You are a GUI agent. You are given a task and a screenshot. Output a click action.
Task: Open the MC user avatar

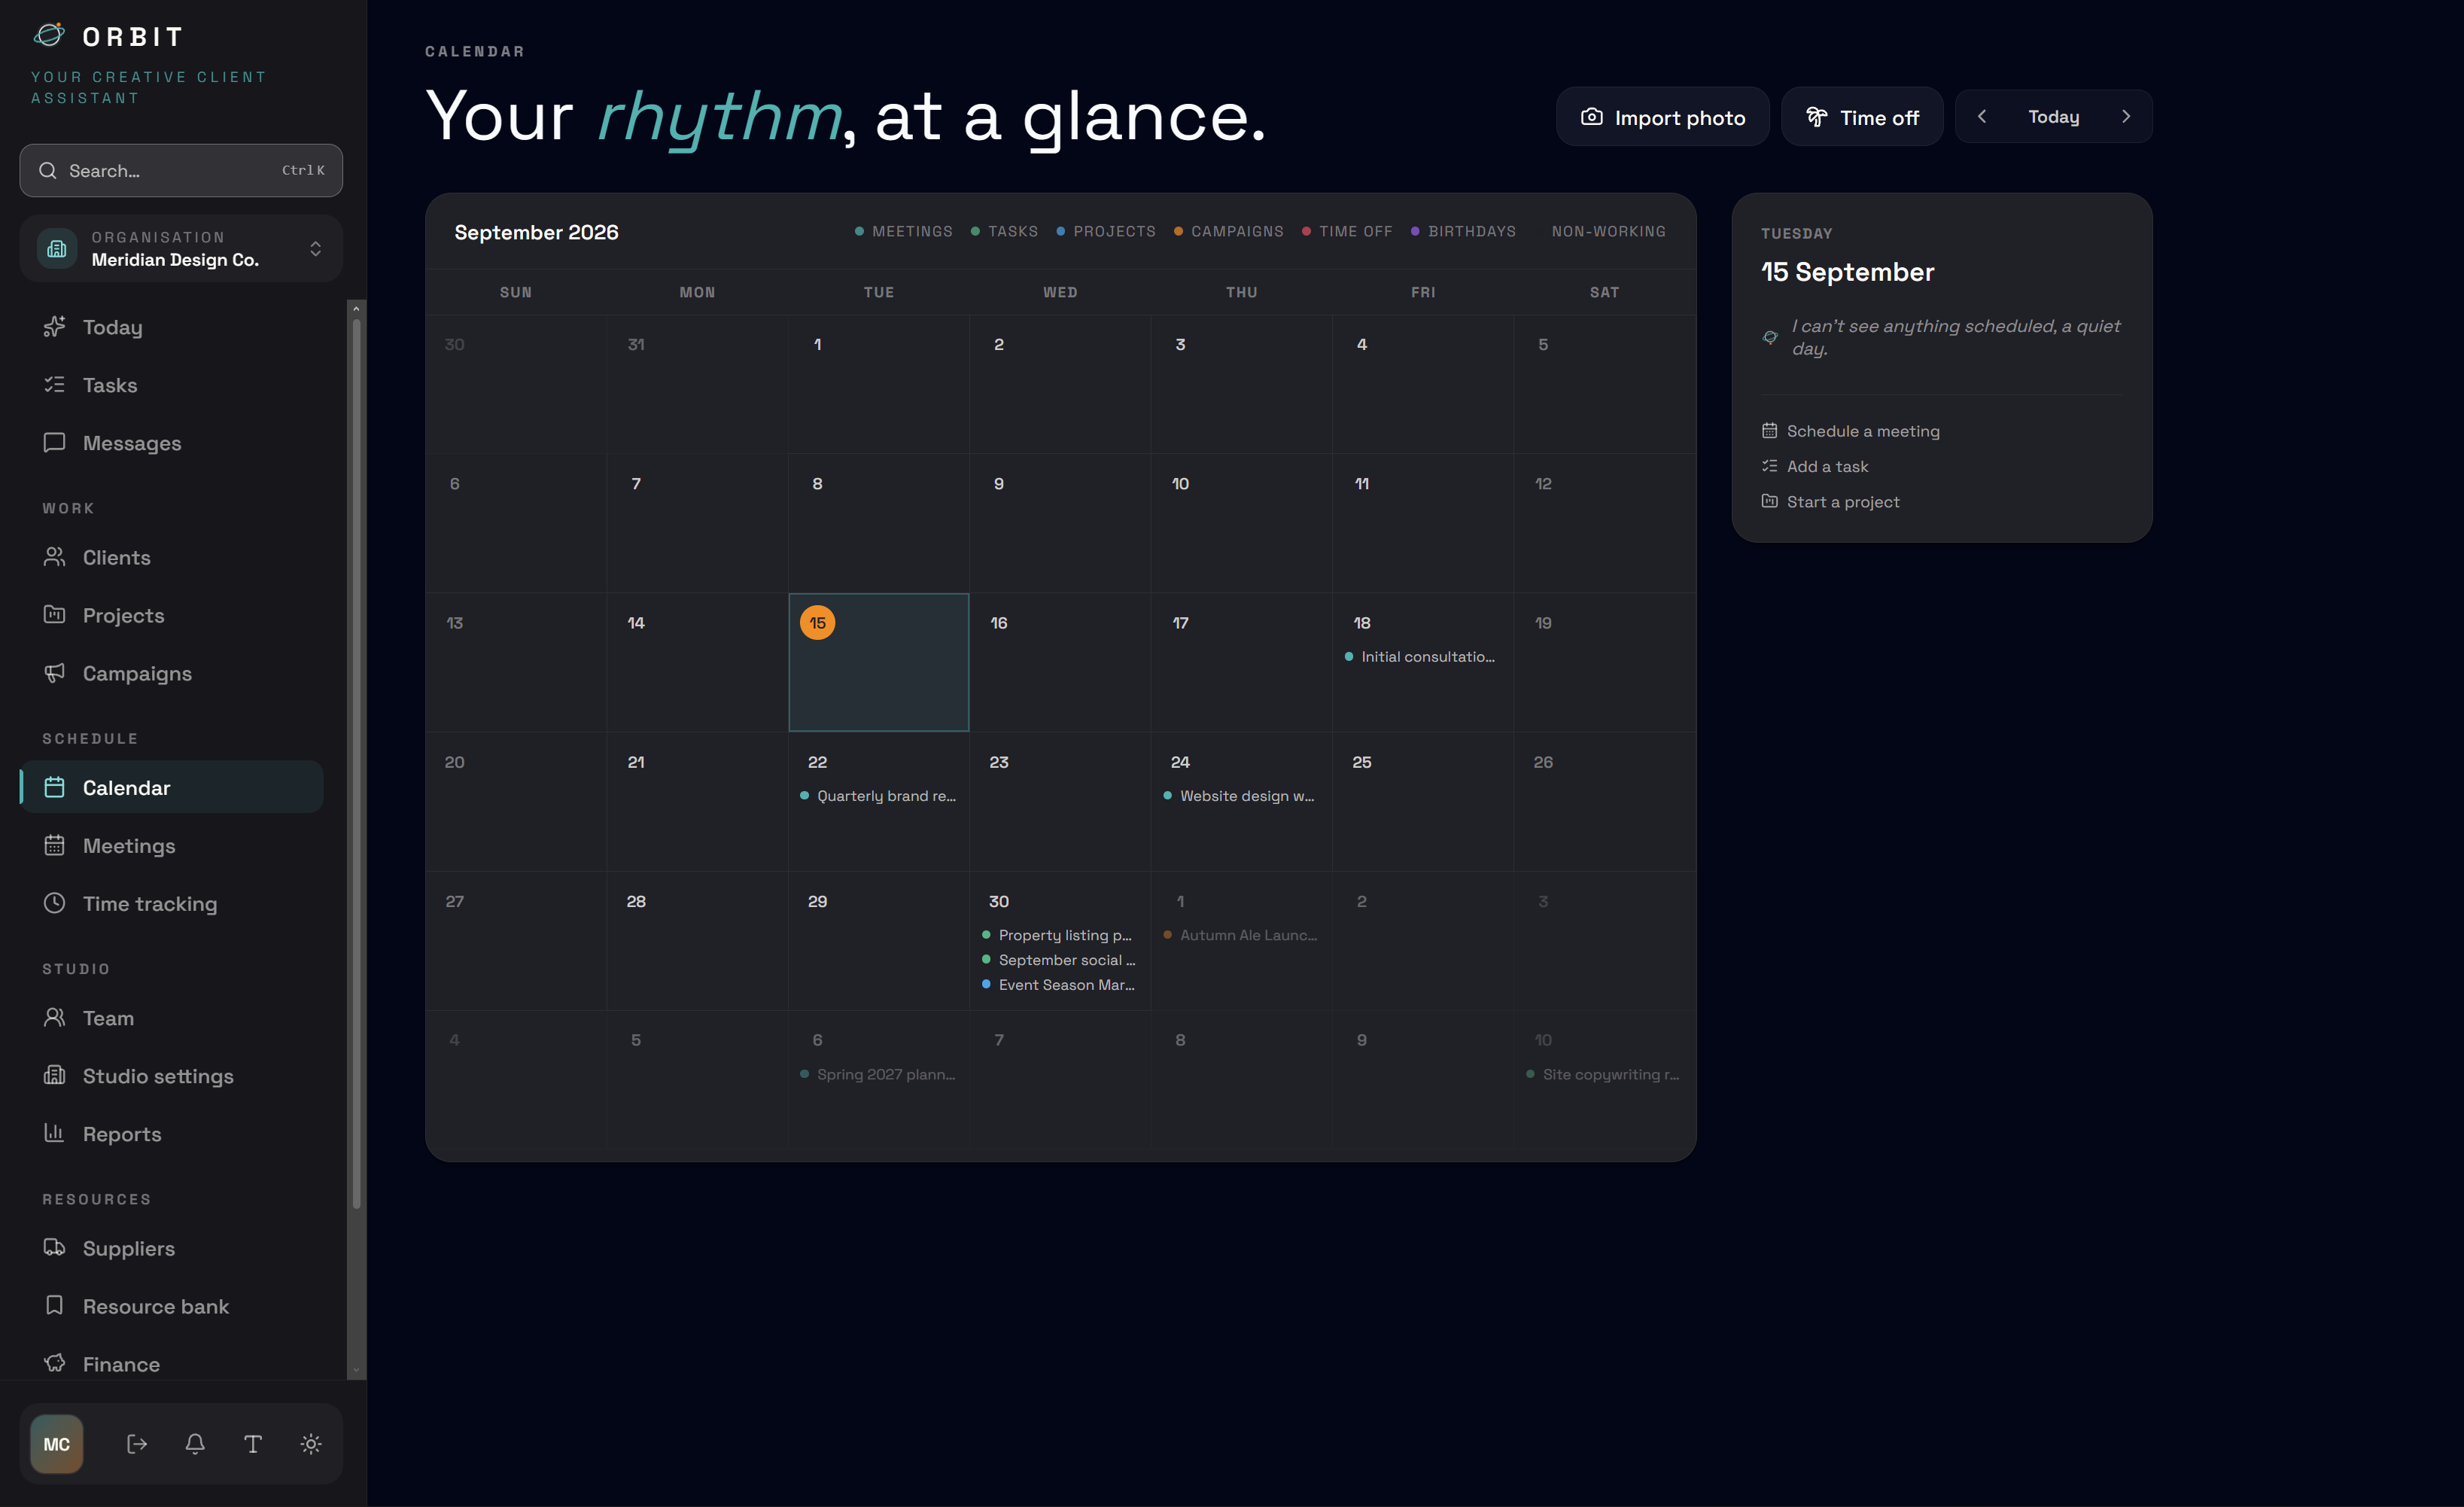point(57,1444)
